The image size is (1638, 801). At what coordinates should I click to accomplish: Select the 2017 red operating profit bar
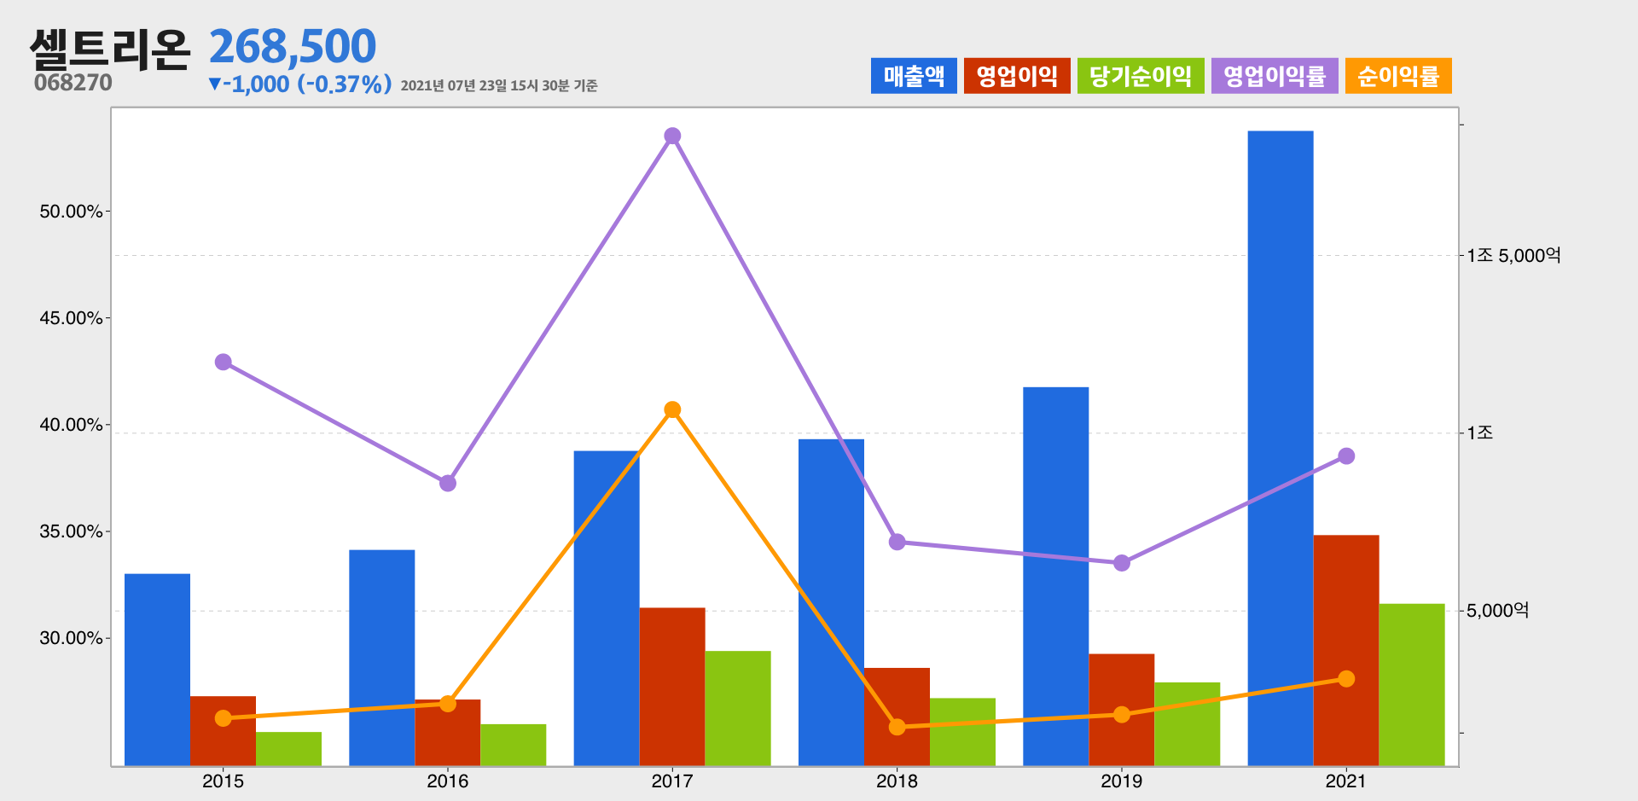pos(672,687)
